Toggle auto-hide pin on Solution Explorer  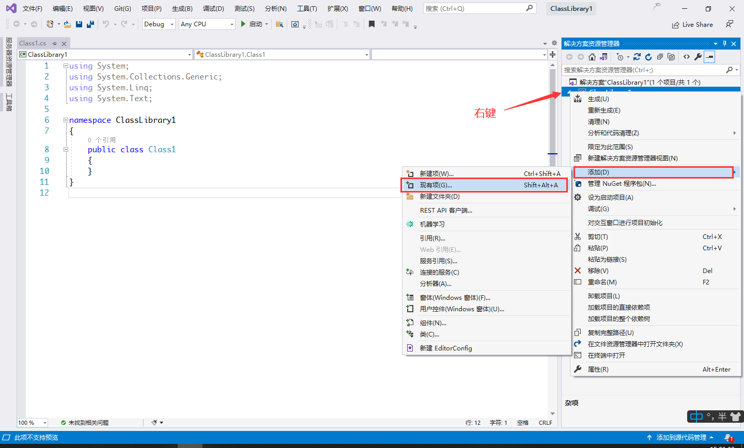coord(724,43)
